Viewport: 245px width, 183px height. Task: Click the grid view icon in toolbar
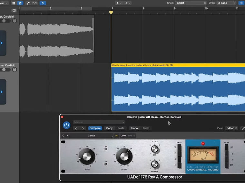(14, 3)
